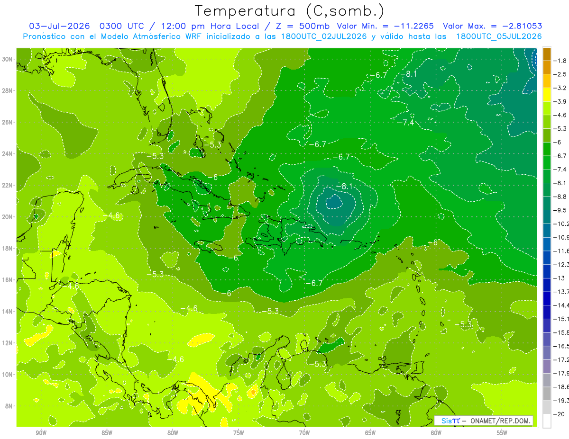Click the 14N latitude axis label
Viewport: 569px width, 439px height.
(8, 311)
